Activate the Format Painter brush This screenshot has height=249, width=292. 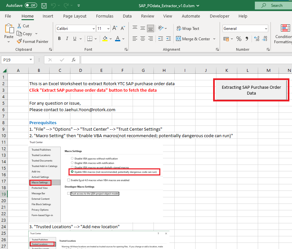coord(19,41)
